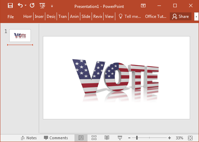The width and height of the screenshot is (199, 142).
Task: Zoom out with the minus button
Action: click(129, 138)
